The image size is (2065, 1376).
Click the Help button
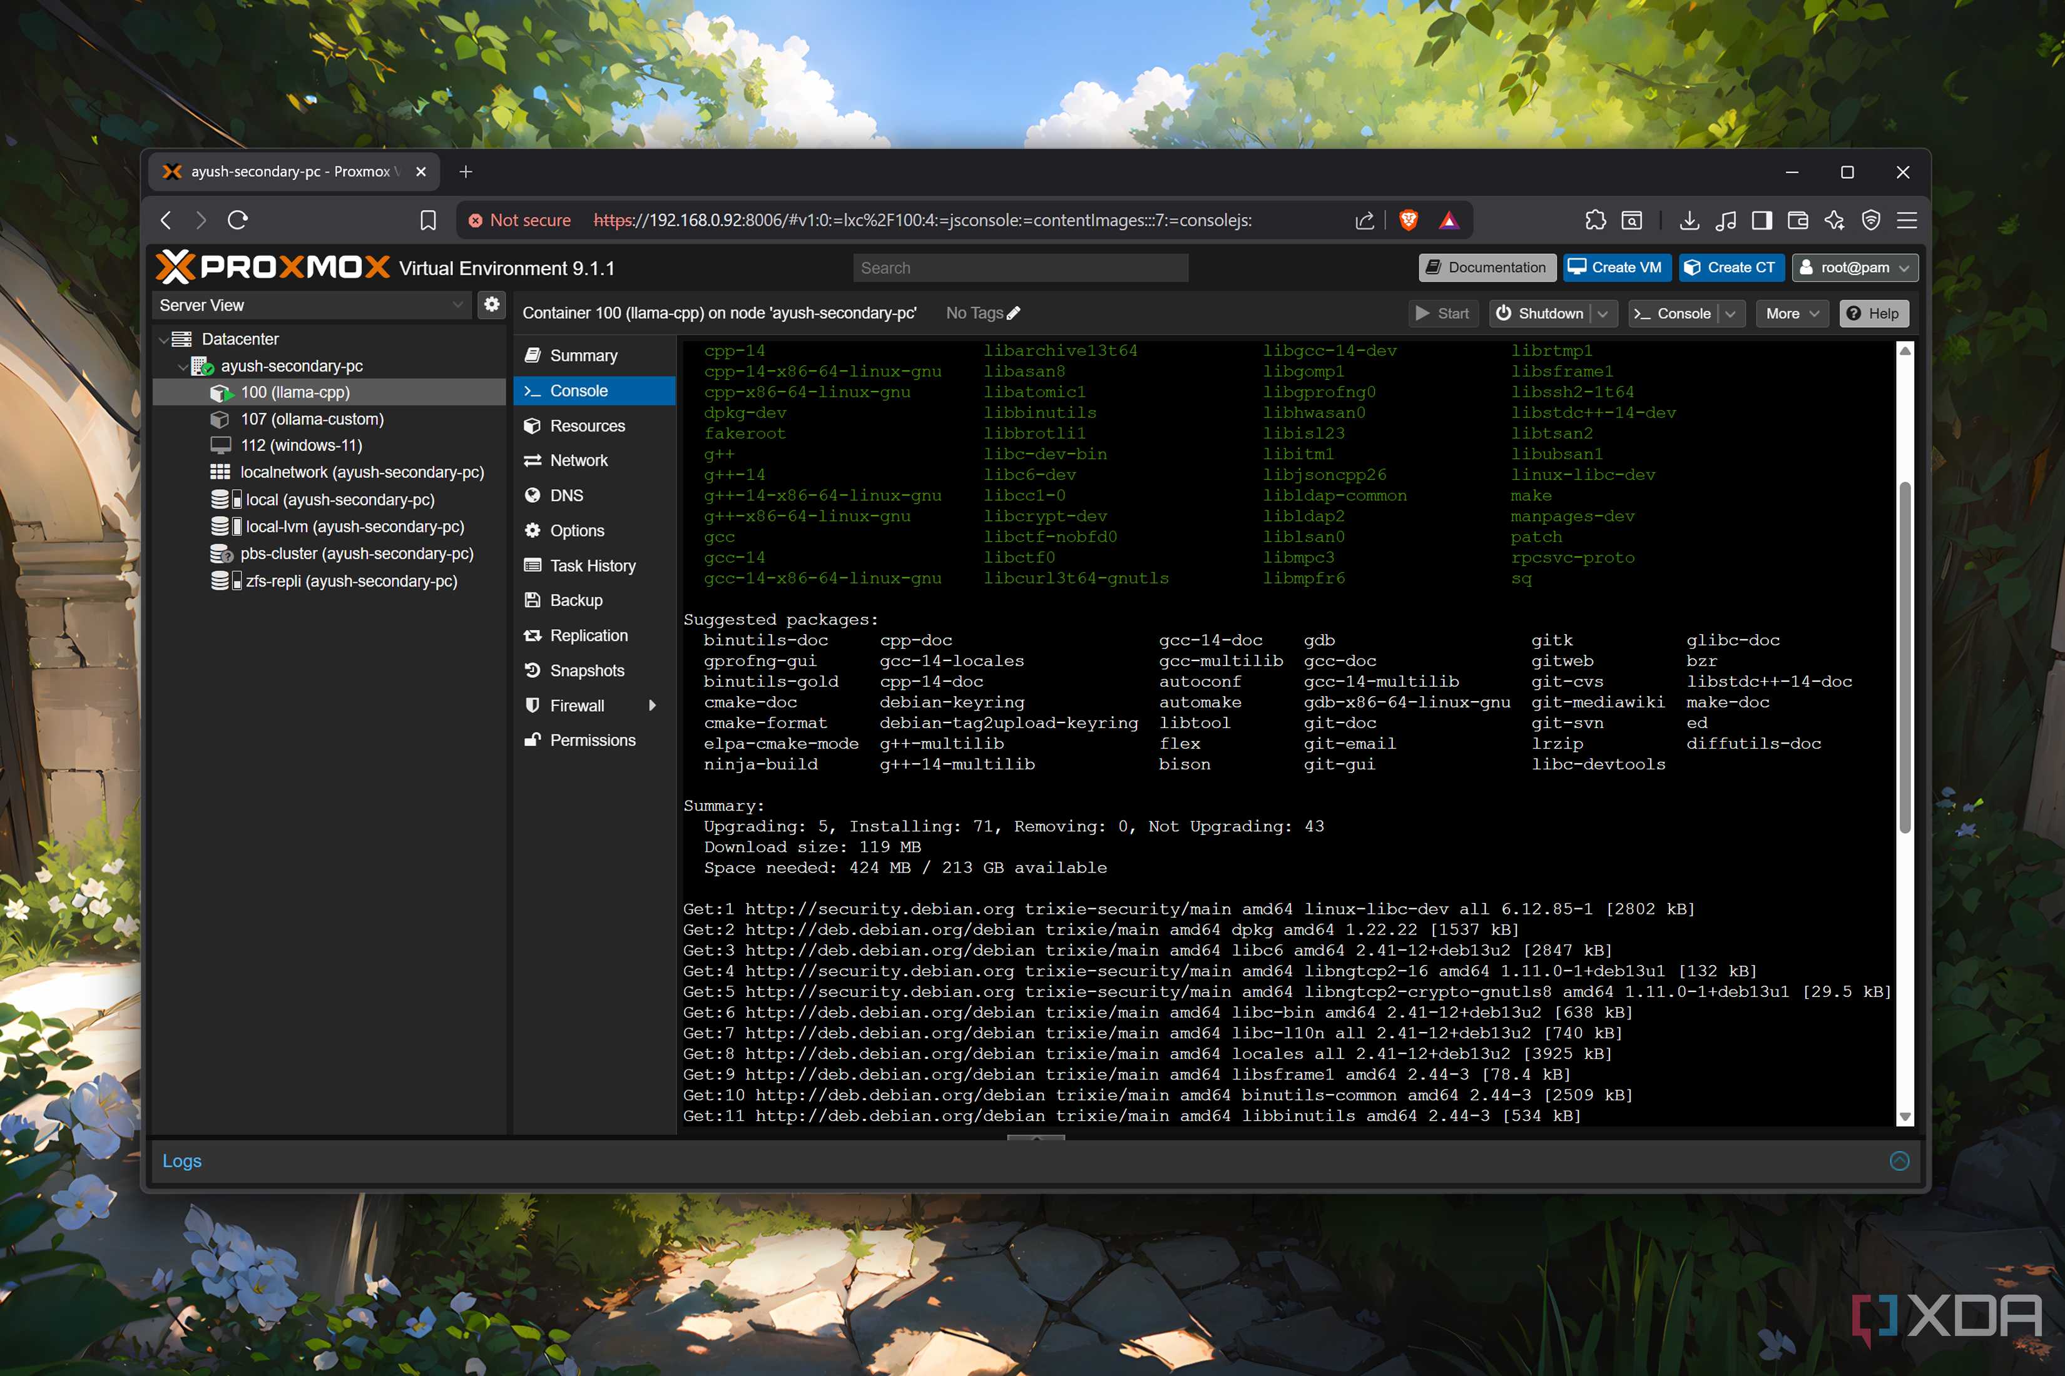click(x=1874, y=313)
